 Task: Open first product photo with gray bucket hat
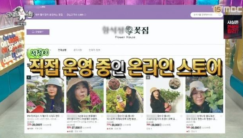click(45, 94)
